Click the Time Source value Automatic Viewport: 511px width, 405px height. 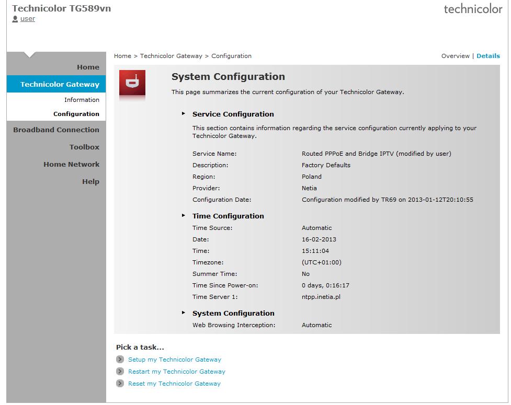(317, 228)
